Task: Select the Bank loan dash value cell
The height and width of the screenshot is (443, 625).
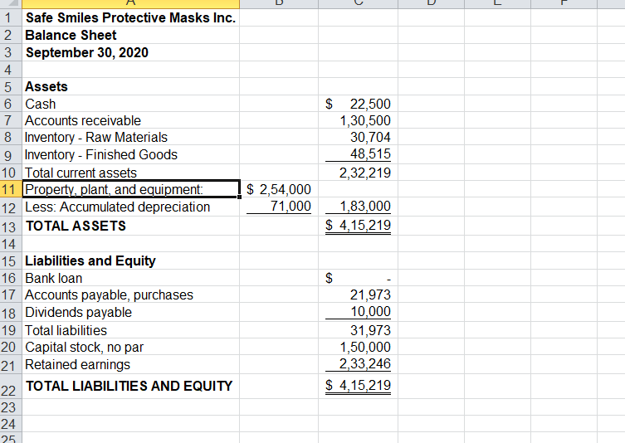Action: click(358, 278)
